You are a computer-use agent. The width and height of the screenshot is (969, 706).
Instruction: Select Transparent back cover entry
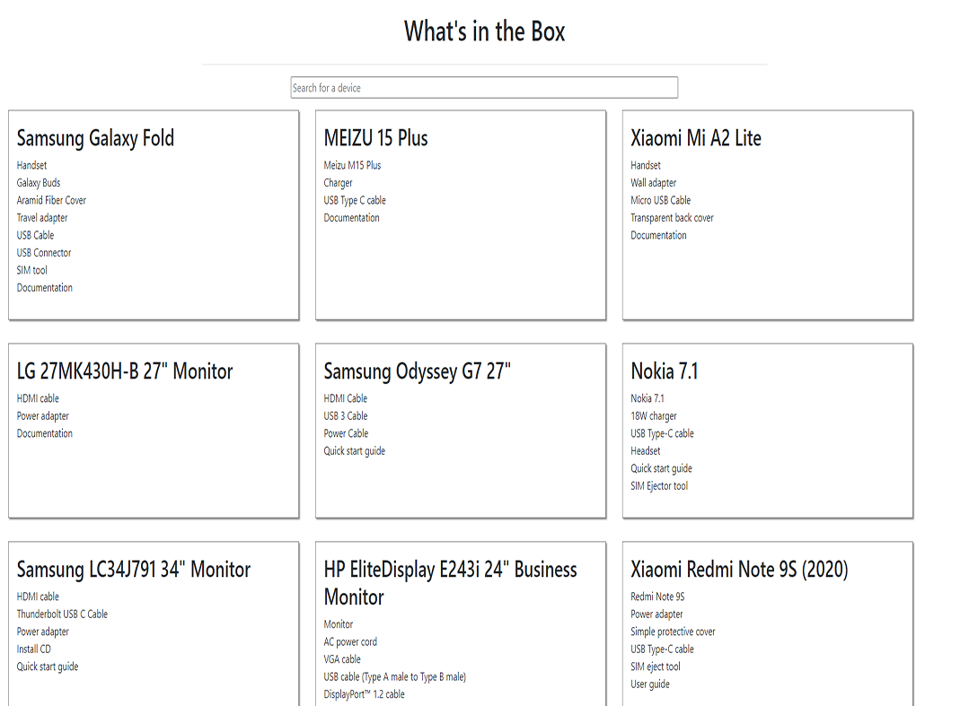(x=672, y=218)
